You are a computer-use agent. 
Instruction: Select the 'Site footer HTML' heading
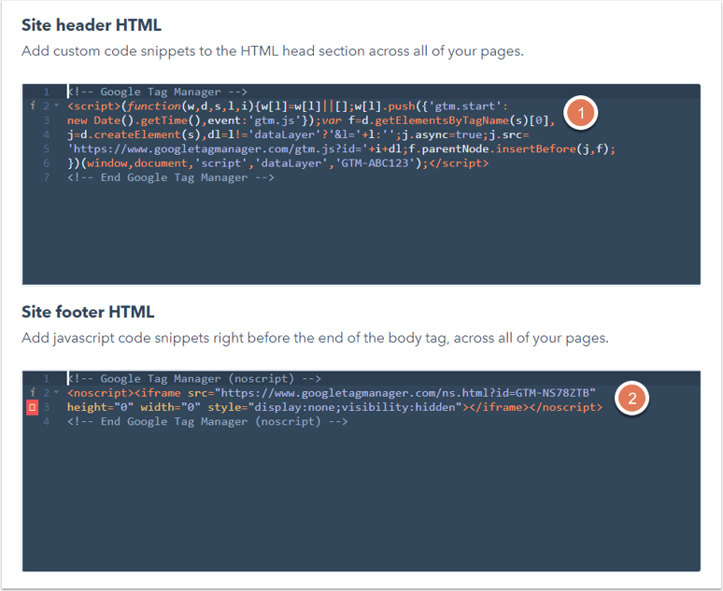pos(88,312)
